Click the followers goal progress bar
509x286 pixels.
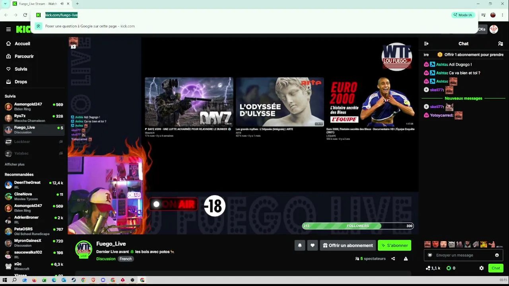[x=358, y=226]
